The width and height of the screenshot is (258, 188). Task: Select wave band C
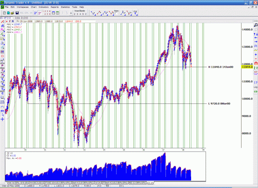(x=85, y=14)
